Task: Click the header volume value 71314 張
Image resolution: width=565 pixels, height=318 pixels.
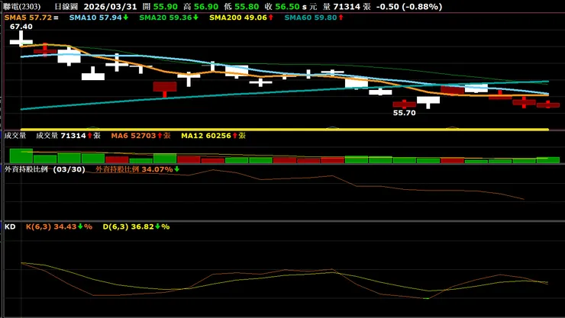Action: click(x=352, y=6)
